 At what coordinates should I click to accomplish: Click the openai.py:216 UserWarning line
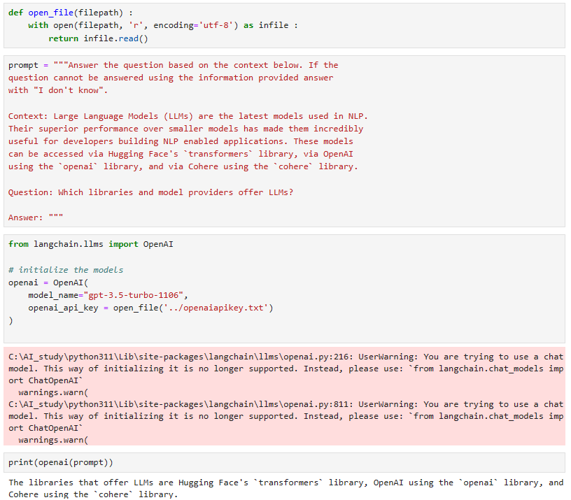(286, 357)
